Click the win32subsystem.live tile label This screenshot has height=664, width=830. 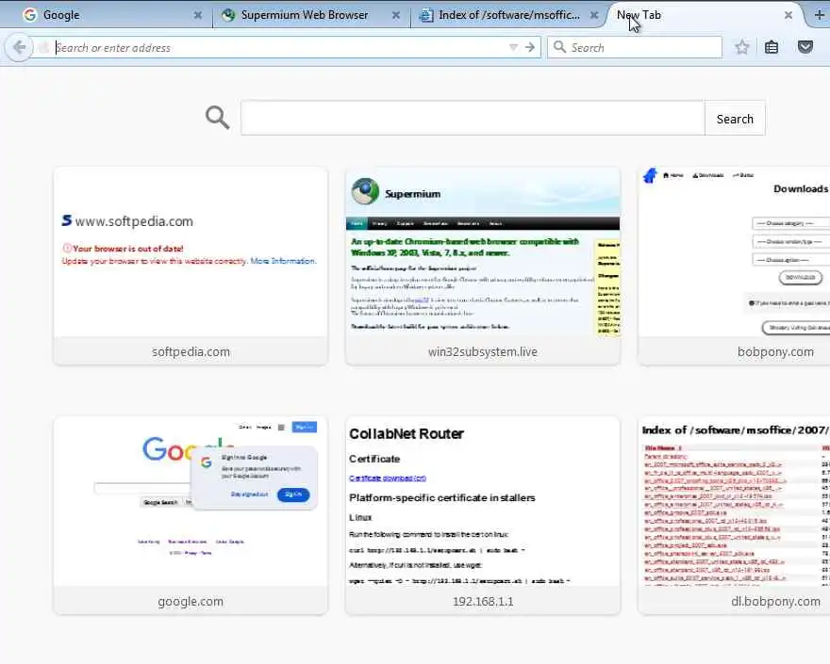(x=483, y=351)
